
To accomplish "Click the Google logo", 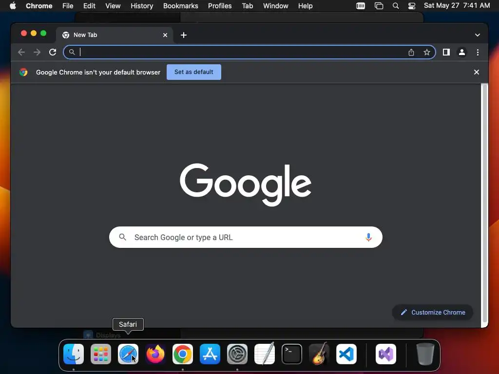I will (x=246, y=185).
